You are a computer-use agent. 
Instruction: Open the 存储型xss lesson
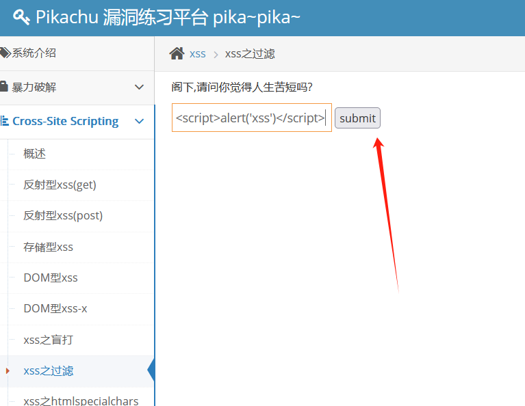coord(48,247)
